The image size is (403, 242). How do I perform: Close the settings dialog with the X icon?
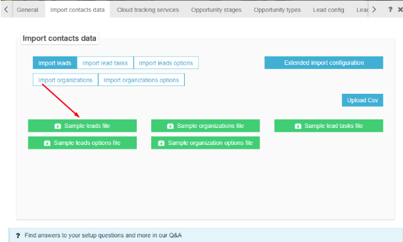point(400,9)
